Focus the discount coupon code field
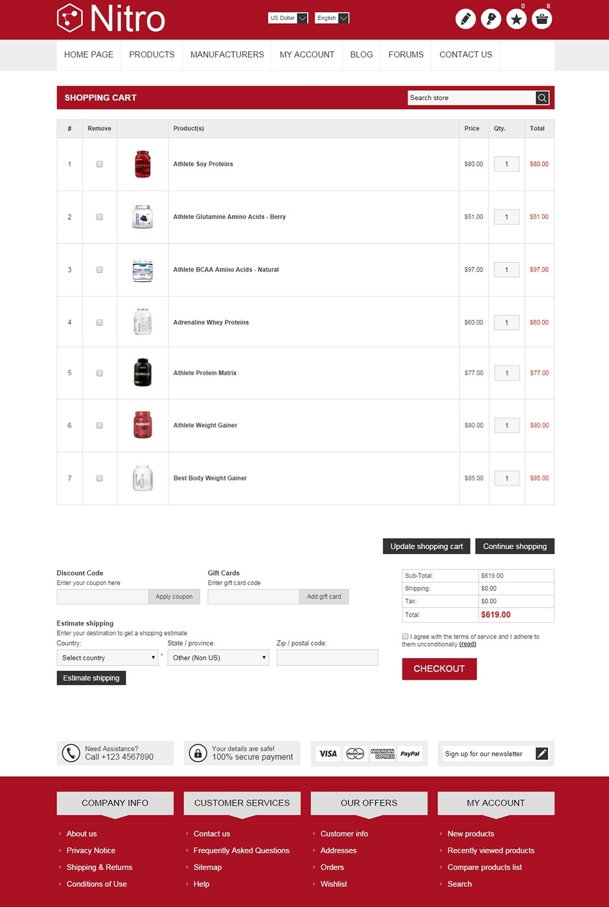 [x=102, y=597]
